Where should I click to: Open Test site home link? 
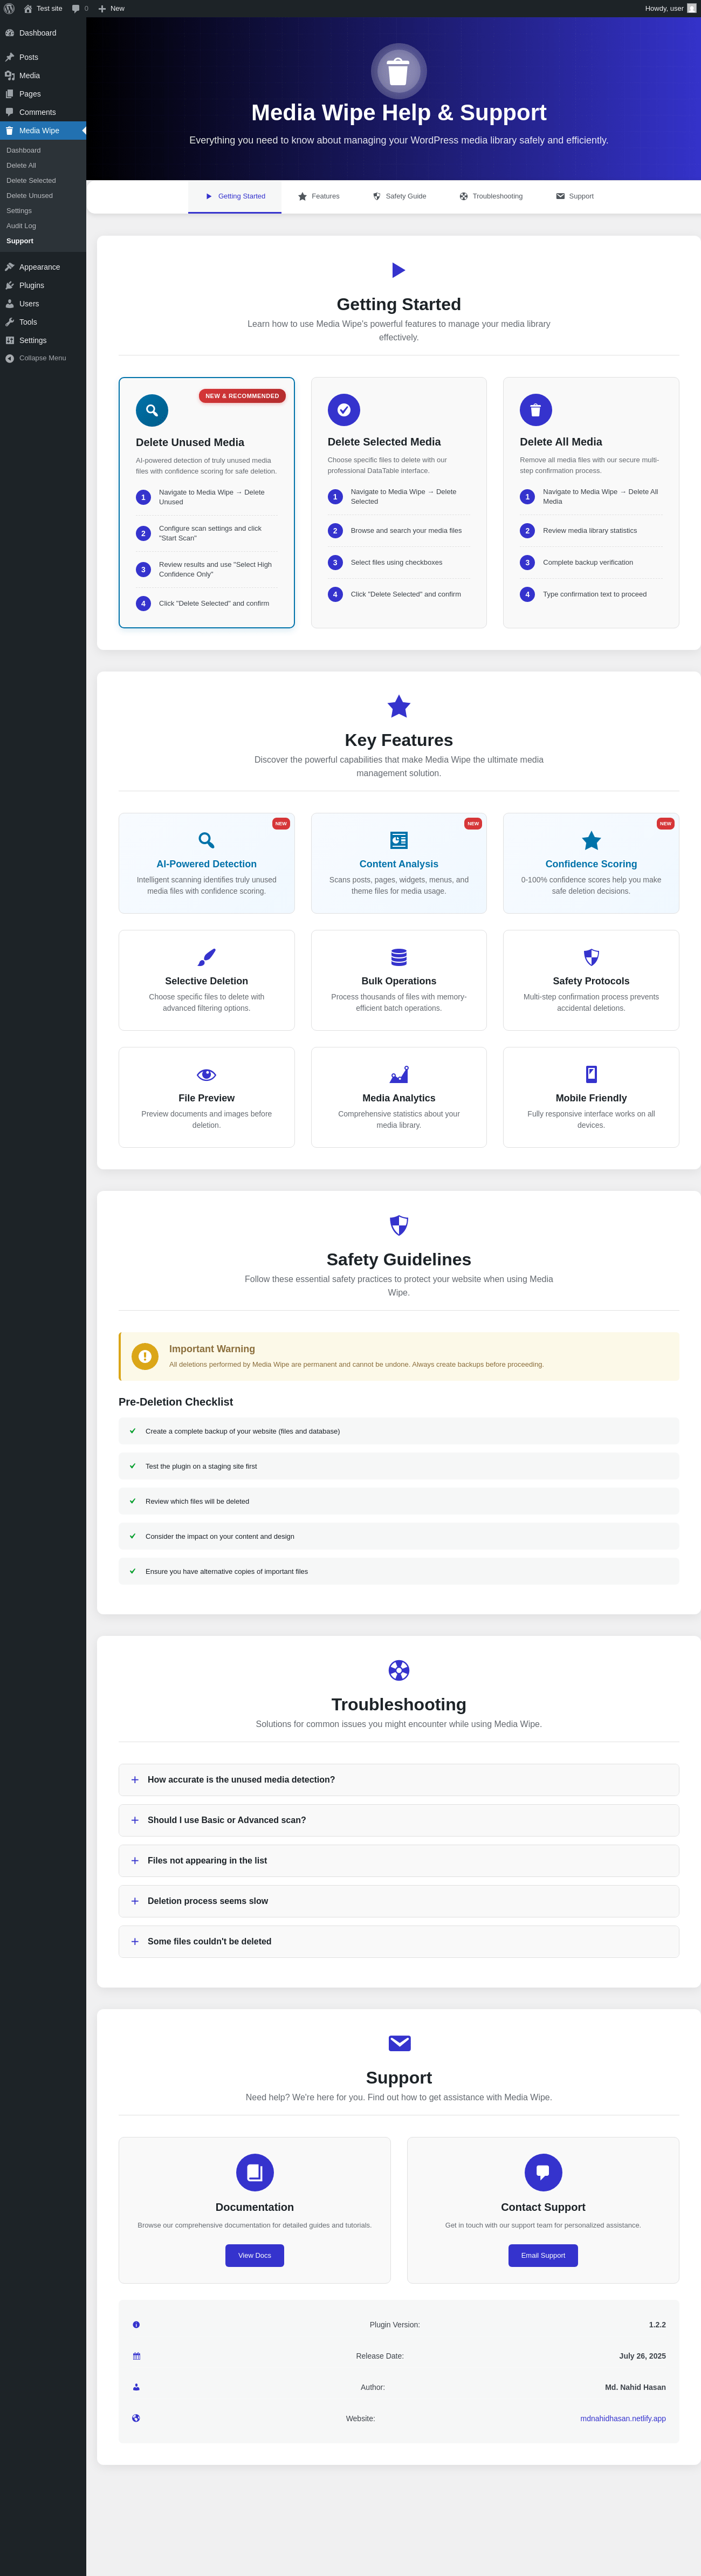click(x=43, y=8)
